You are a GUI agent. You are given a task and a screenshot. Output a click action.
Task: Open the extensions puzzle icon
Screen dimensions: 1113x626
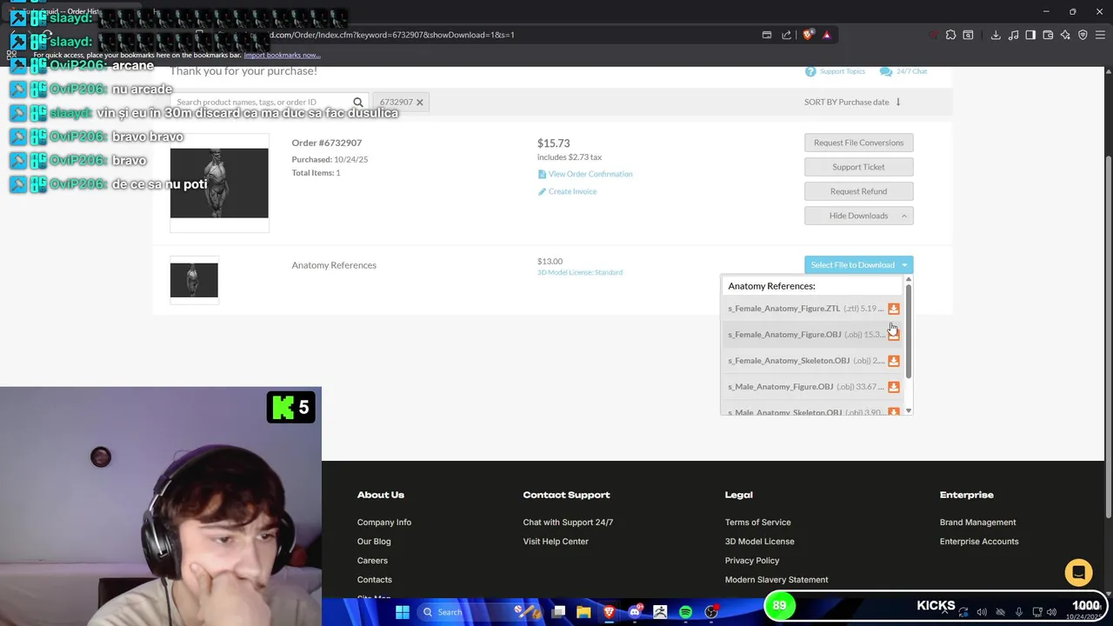(950, 35)
